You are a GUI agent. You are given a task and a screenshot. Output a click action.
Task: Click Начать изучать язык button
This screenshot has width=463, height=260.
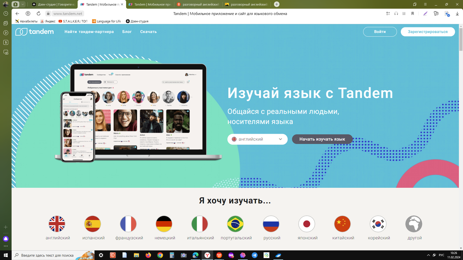coord(322,139)
